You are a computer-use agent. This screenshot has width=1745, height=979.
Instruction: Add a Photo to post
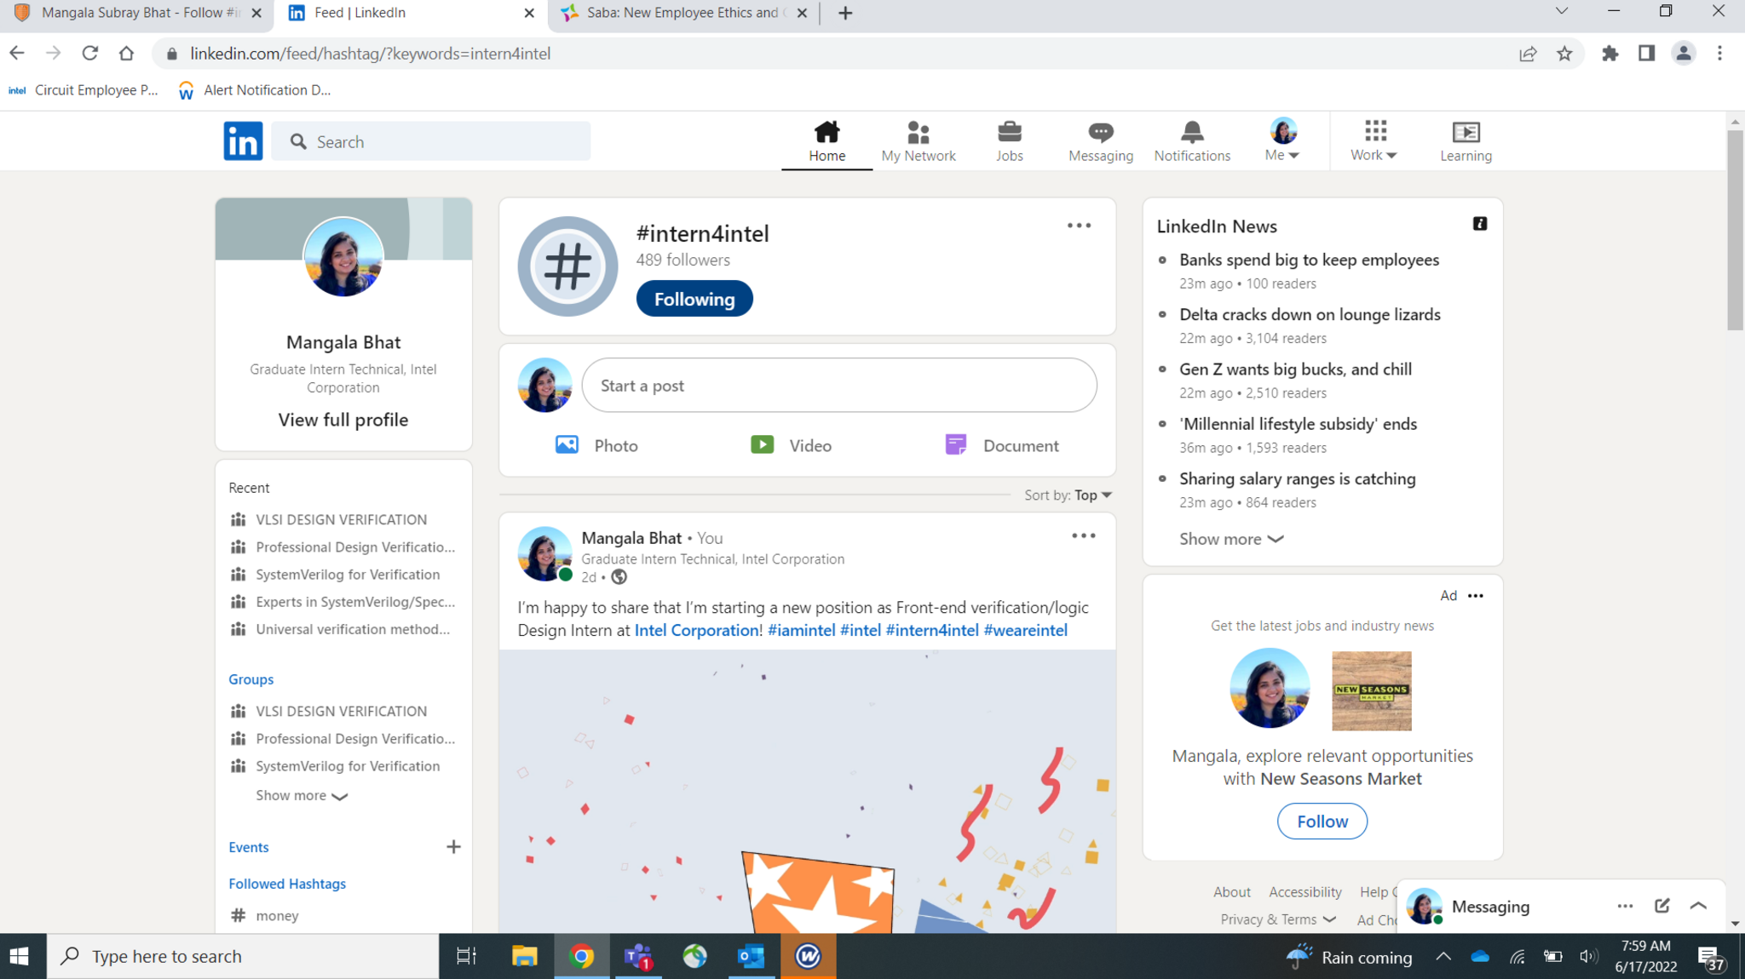pyautogui.click(x=596, y=445)
